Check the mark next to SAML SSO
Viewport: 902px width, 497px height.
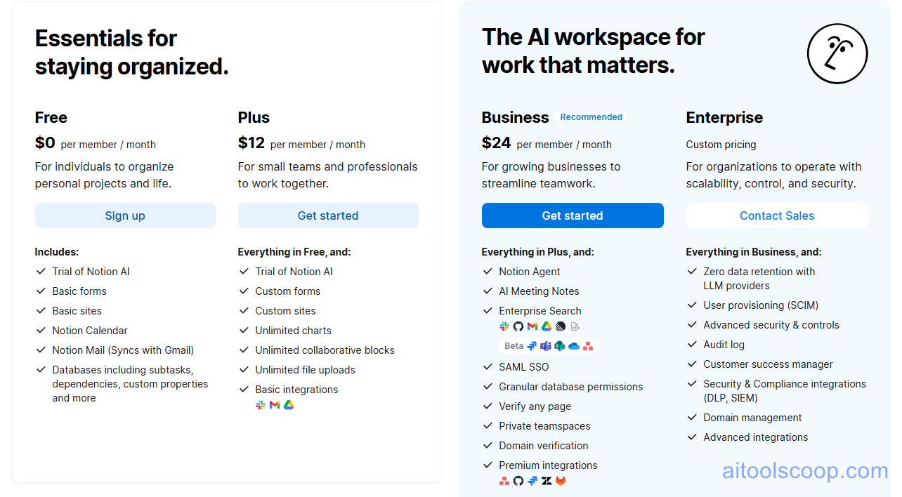487,366
